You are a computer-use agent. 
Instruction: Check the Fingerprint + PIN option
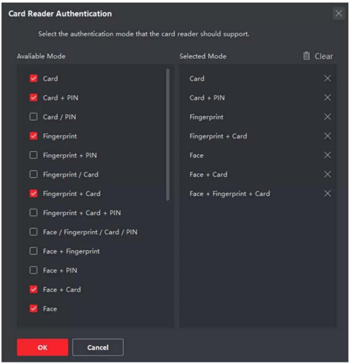tap(34, 155)
